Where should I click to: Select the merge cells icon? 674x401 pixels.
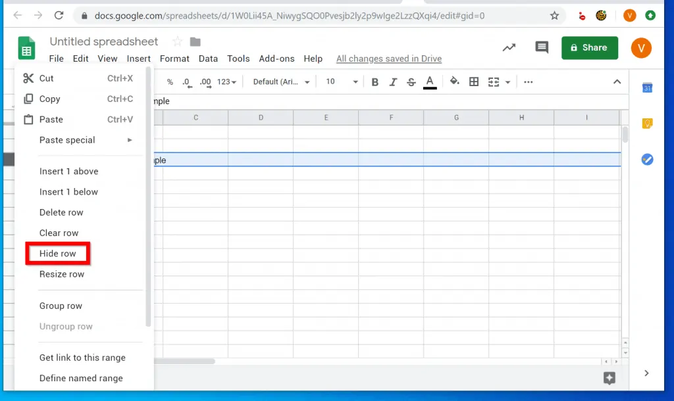(x=493, y=82)
